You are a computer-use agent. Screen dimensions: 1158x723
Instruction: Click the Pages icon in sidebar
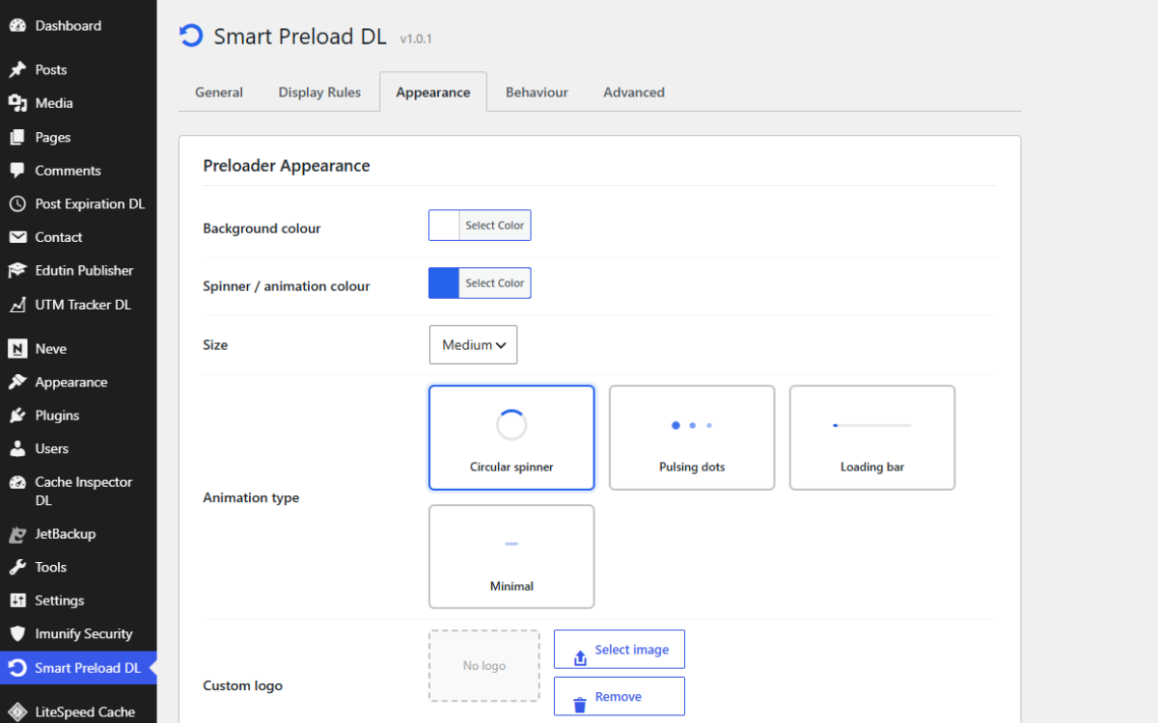tap(17, 137)
